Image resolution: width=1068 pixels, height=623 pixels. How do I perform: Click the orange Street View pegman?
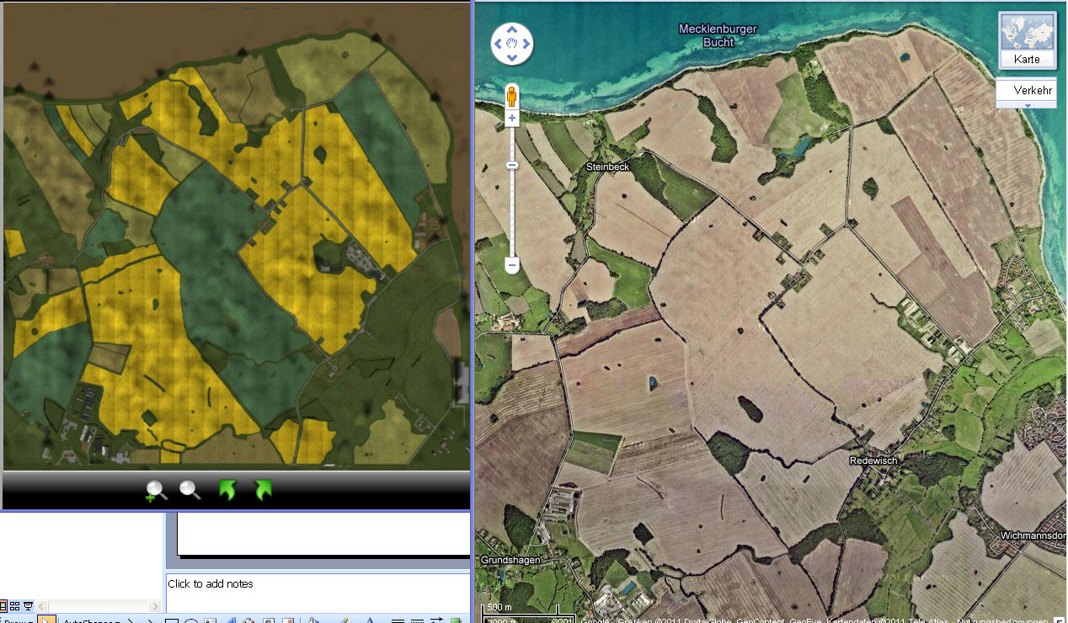511,96
